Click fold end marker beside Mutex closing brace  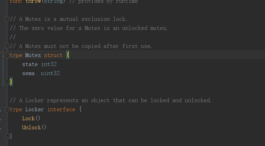click(x=7, y=82)
